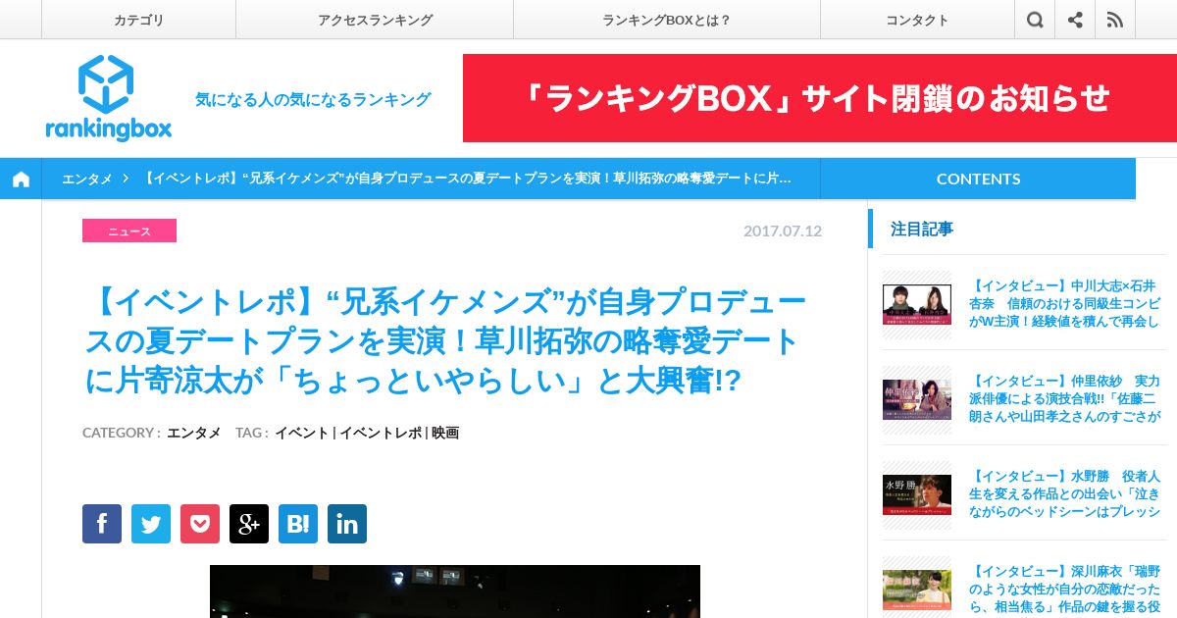
Task: Open the イベント tag link
Action: pyautogui.click(x=301, y=433)
